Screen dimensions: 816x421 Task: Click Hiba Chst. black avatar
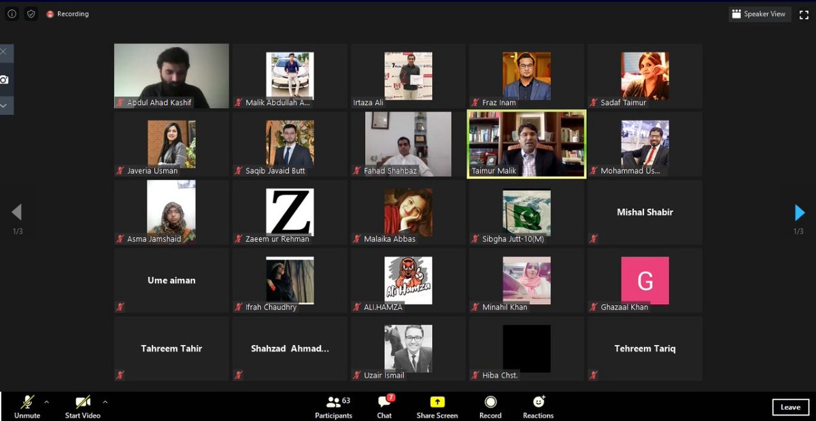(x=526, y=348)
